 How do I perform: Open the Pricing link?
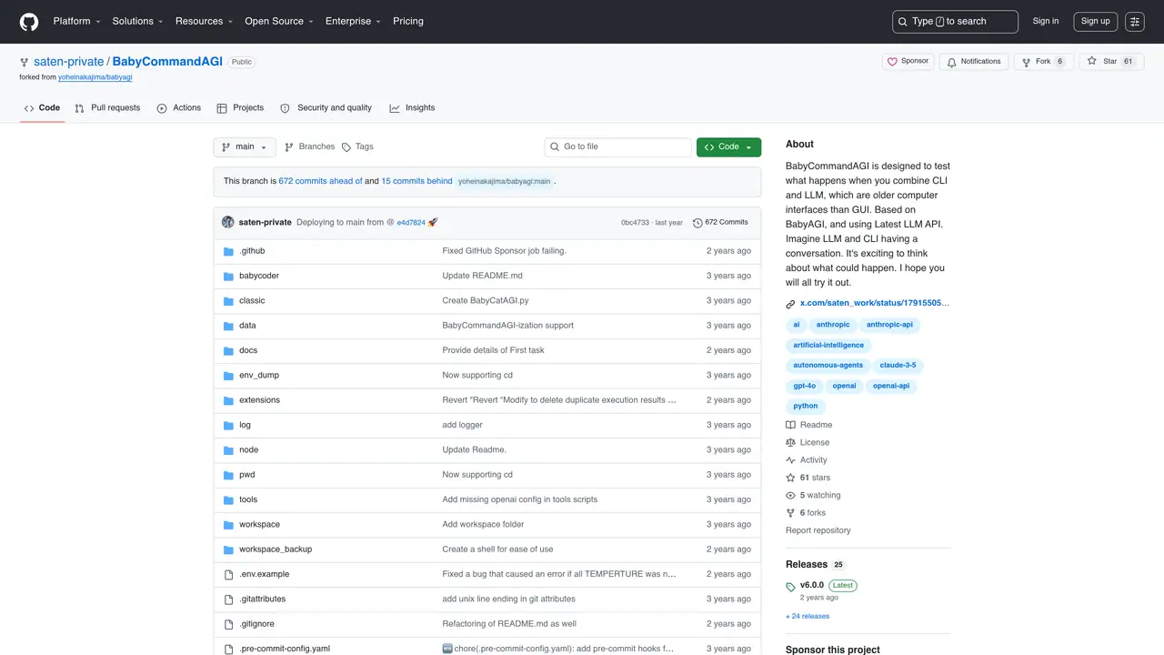408,22
